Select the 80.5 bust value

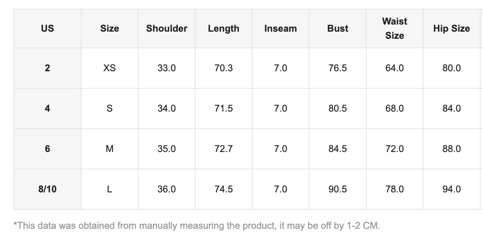[x=338, y=108]
